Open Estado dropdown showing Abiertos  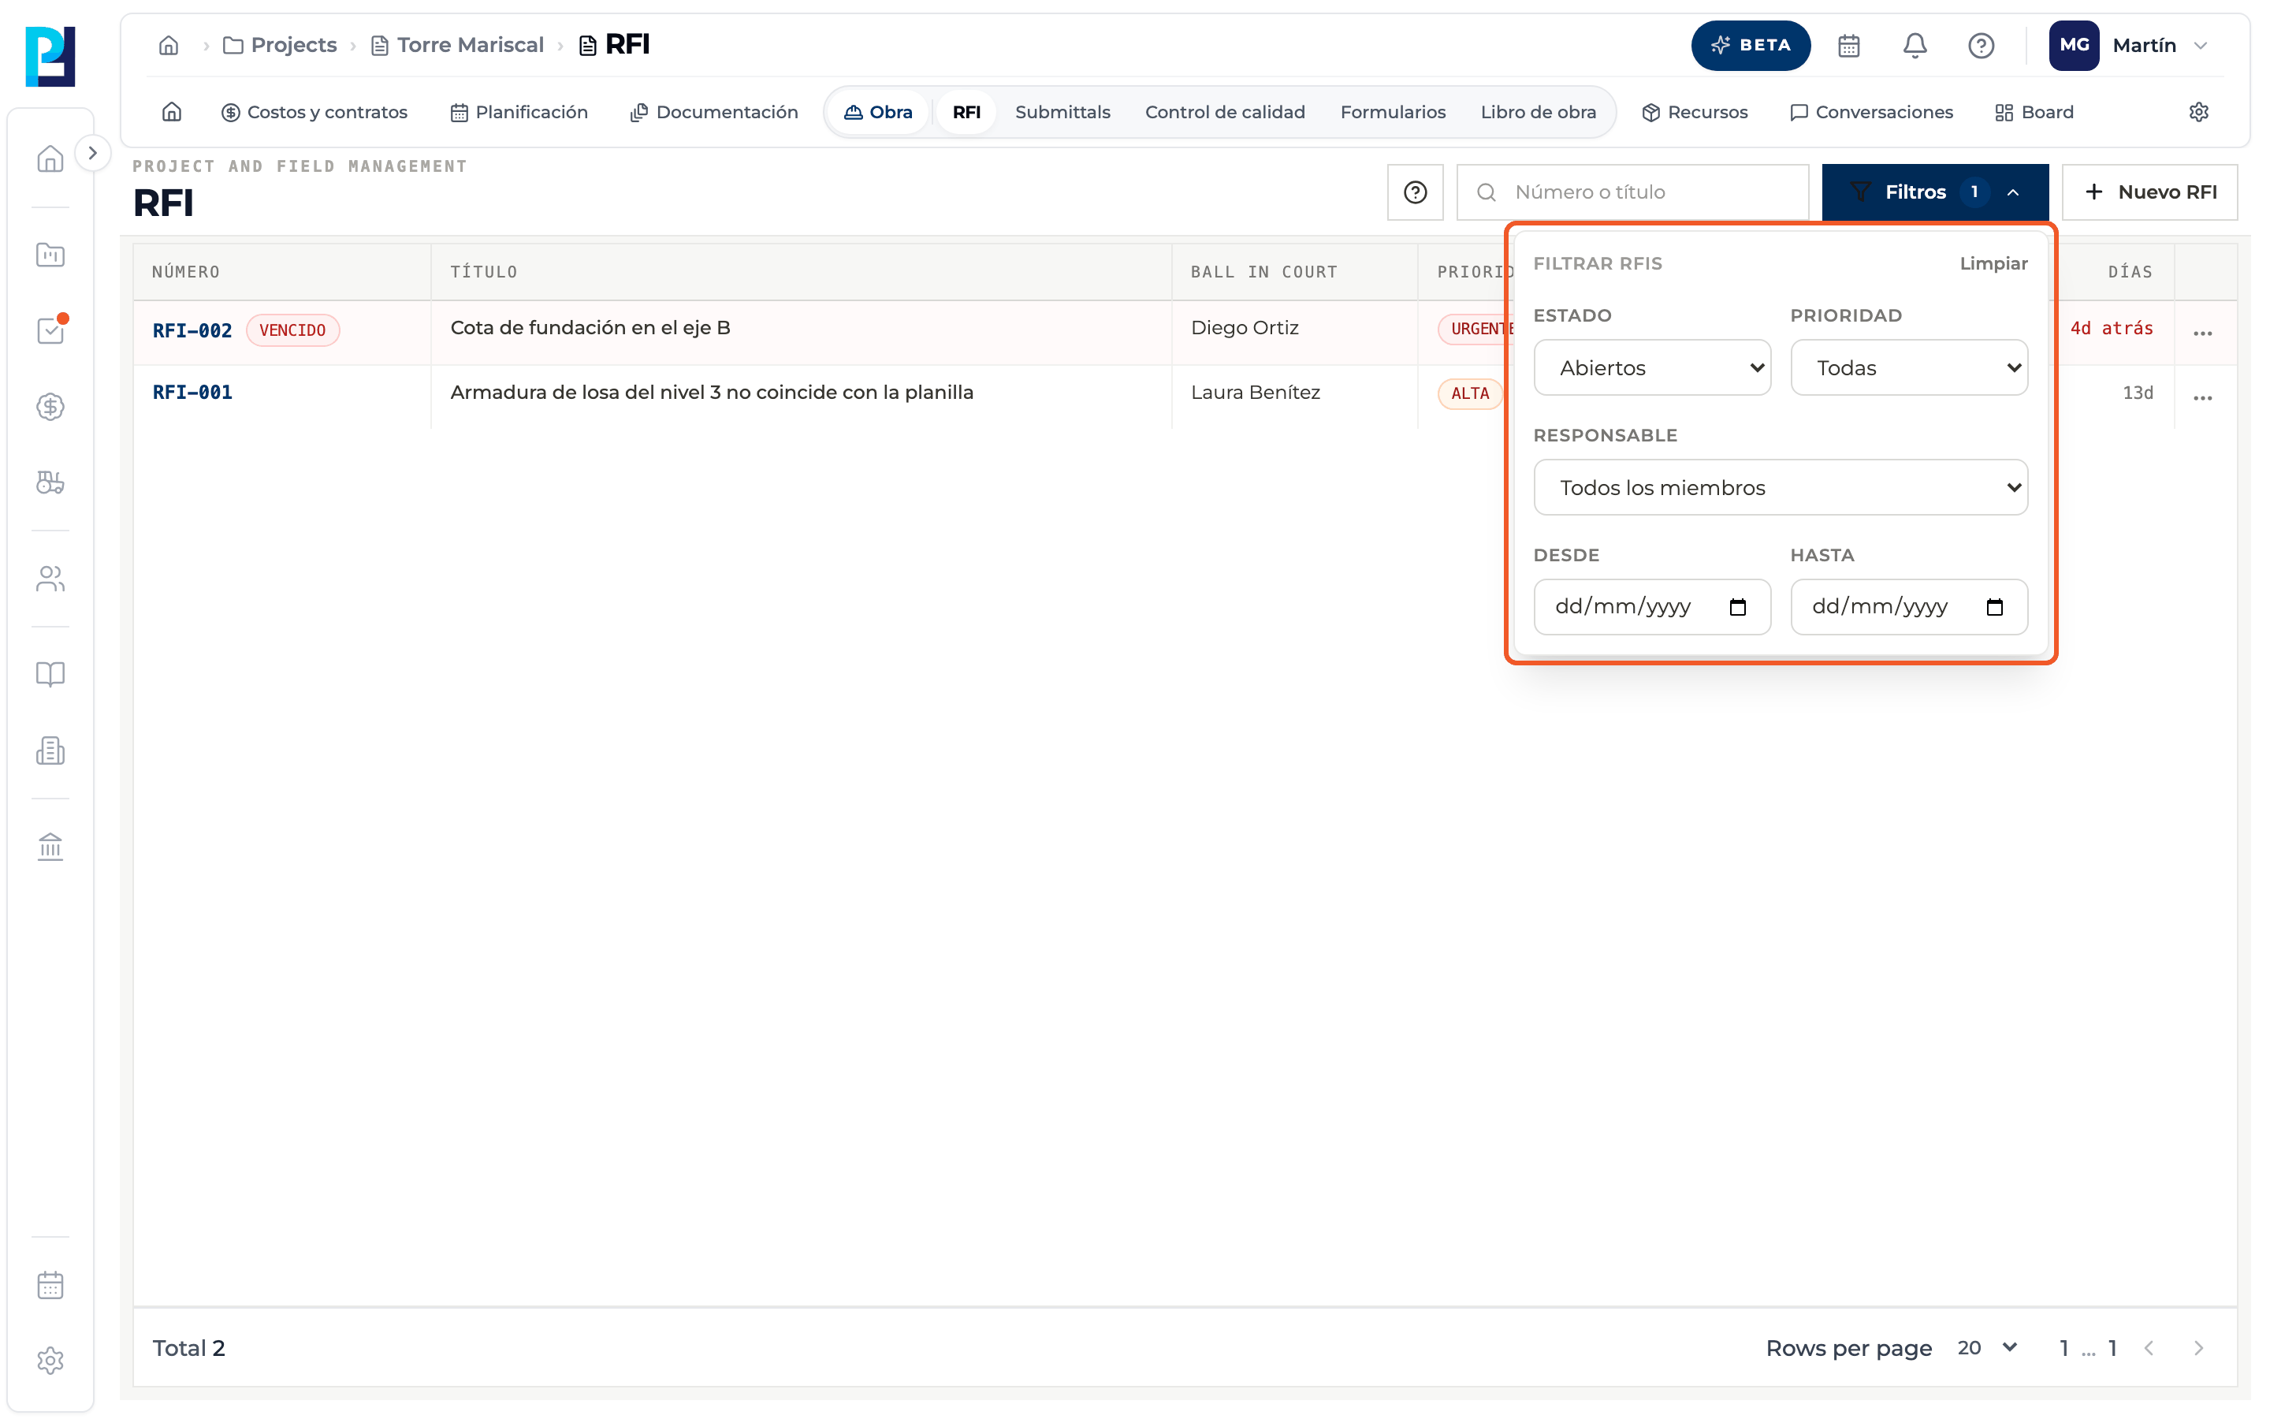[x=1651, y=367]
